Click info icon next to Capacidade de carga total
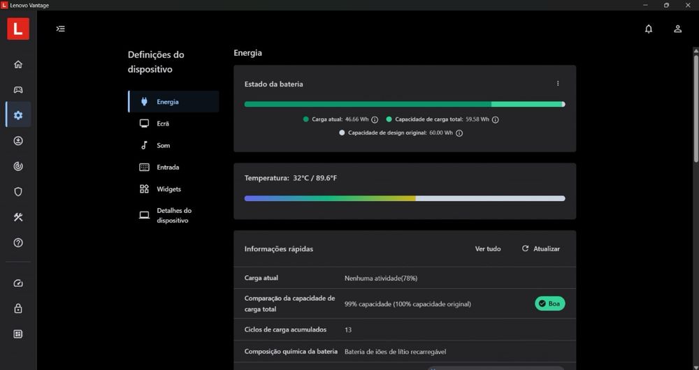This screenshot has width=699, height=370. pos(496,120)
